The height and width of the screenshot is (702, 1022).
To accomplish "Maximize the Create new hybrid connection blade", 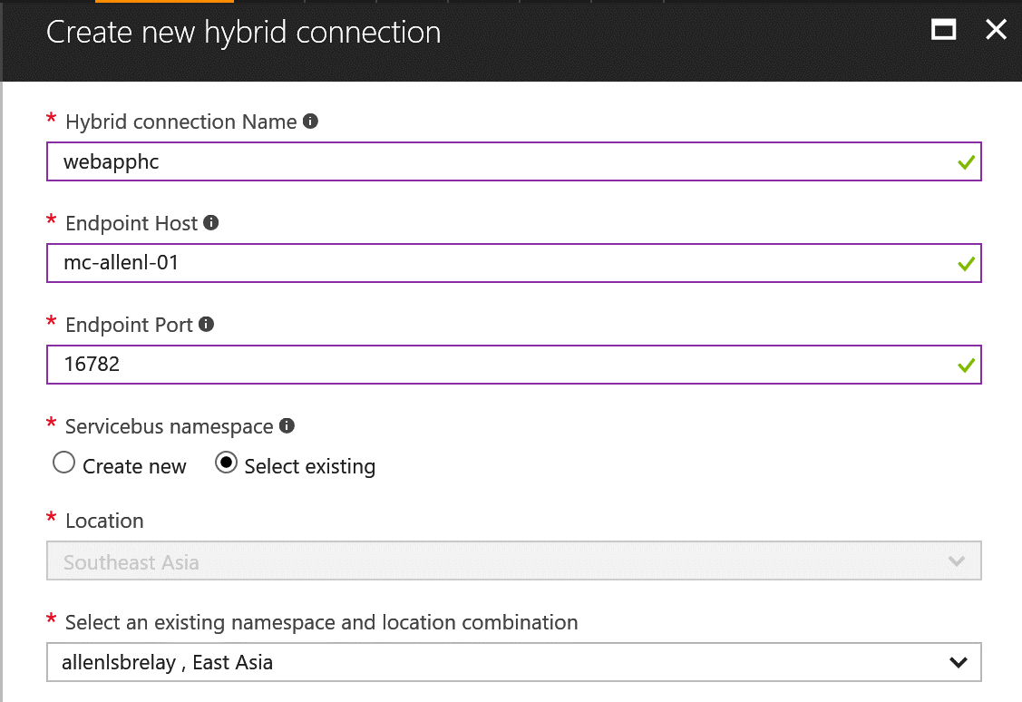I will pos(944,30).
